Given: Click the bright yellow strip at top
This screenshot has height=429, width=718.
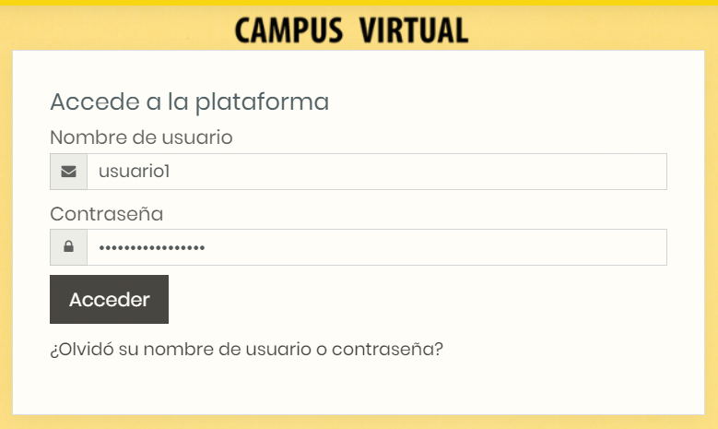Looking at the screenshot, I should (359, 3).
